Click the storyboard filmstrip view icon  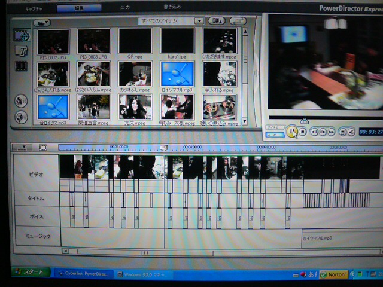point(42,147)
